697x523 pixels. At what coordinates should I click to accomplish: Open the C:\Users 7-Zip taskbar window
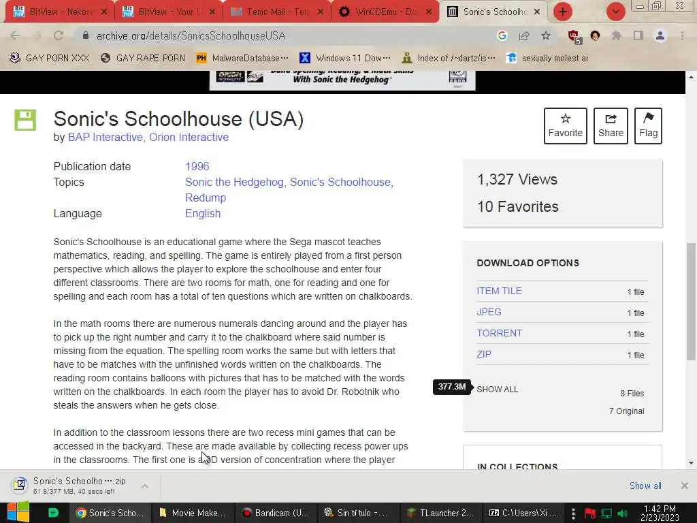[x=523, y=513]
